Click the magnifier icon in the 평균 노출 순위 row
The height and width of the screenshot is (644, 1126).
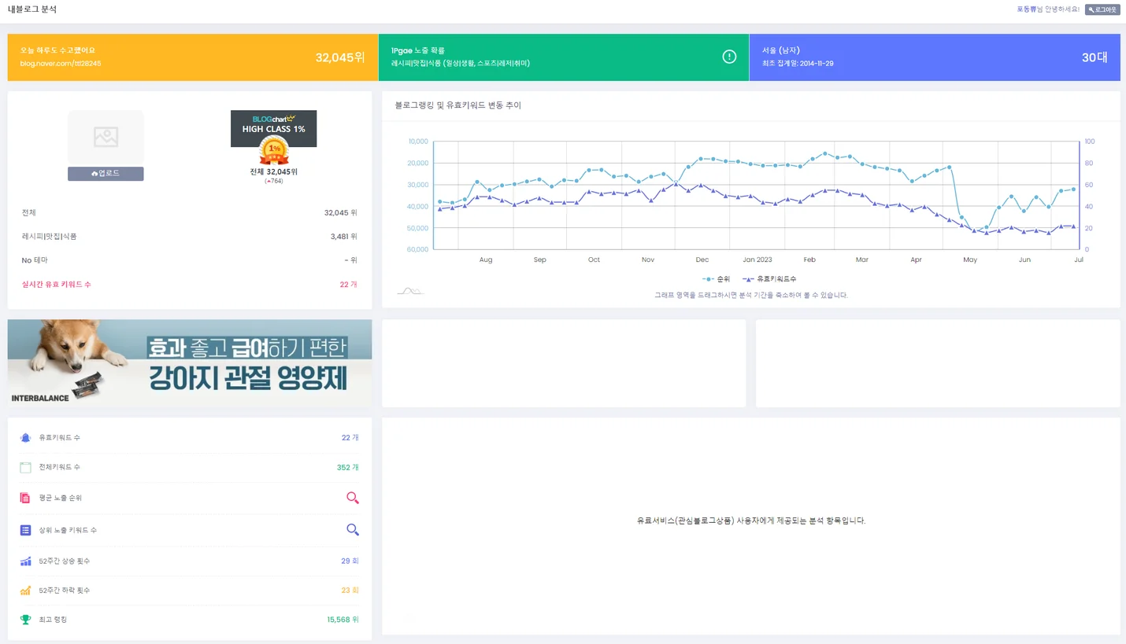click(353, 498)
